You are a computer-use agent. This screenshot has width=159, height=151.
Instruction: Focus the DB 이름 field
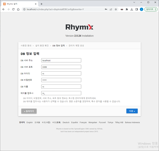[x=61, y=87]
